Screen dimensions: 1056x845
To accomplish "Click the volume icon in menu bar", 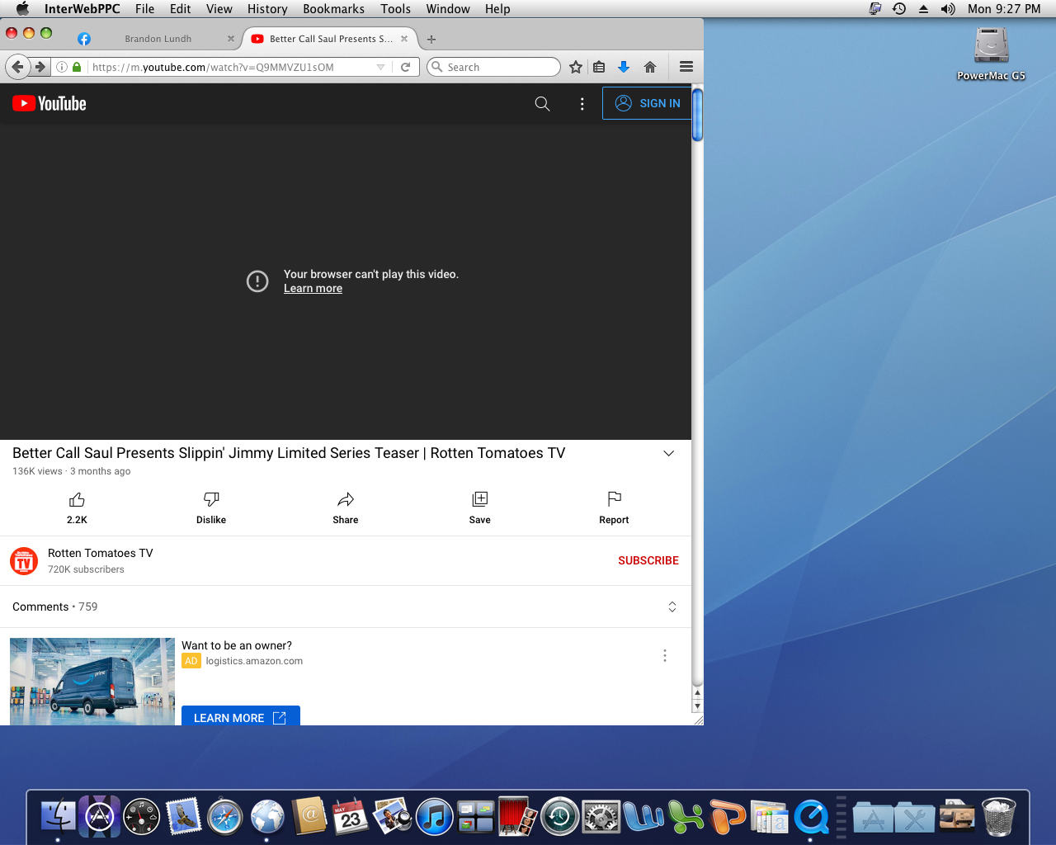I will click(948, 9).
